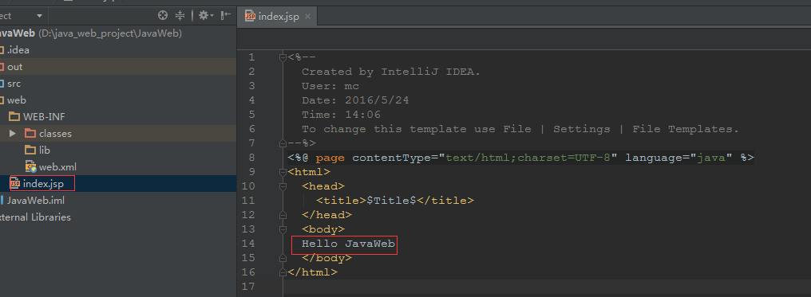Image resolution: width=811 pixels, height=297 pixels.
Task: Select the .idea folder in project tree
Action: pos(118,50)
